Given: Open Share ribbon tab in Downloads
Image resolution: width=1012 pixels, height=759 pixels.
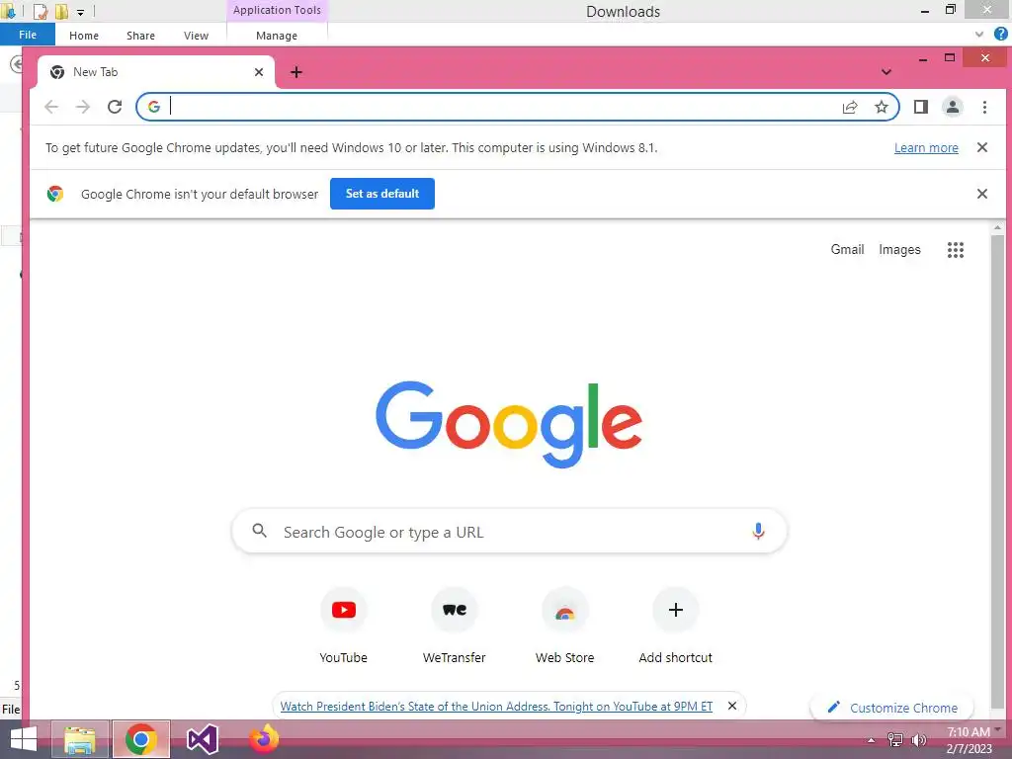Looking at the screenshot, I should [140, 36].
